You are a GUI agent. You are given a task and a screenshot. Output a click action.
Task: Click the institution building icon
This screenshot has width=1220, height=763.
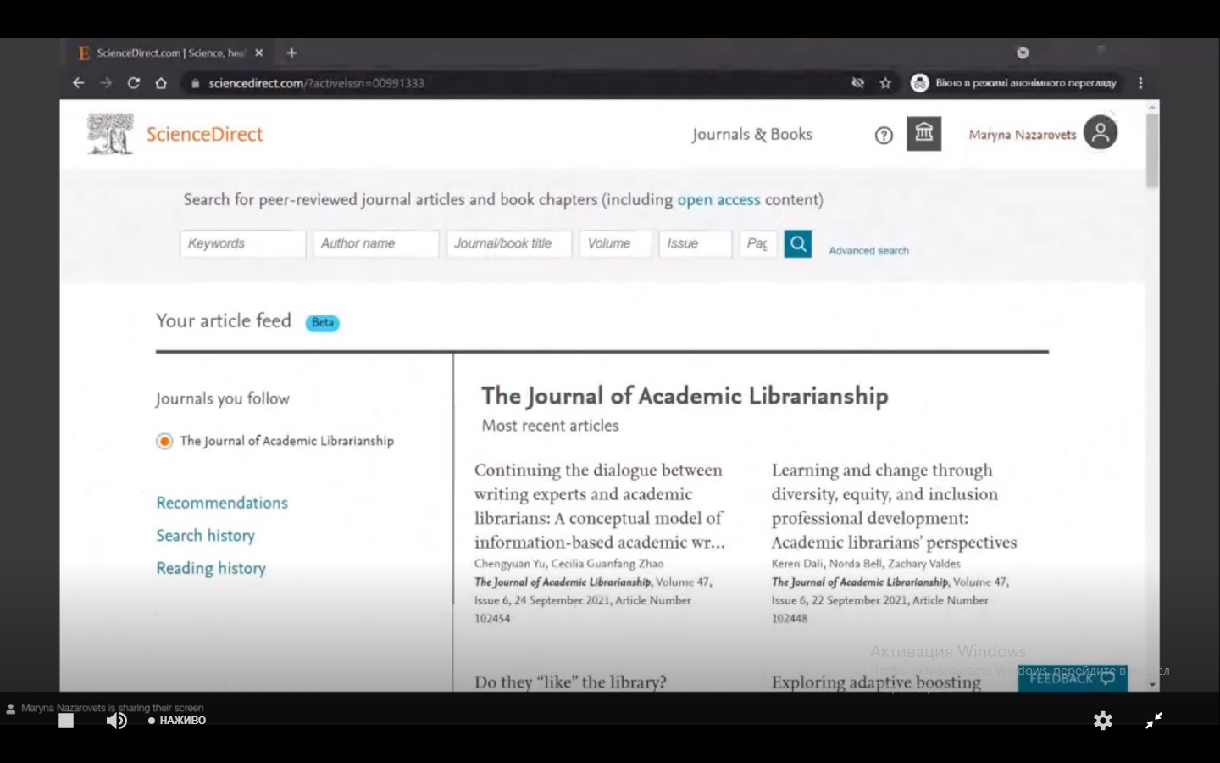923,134
